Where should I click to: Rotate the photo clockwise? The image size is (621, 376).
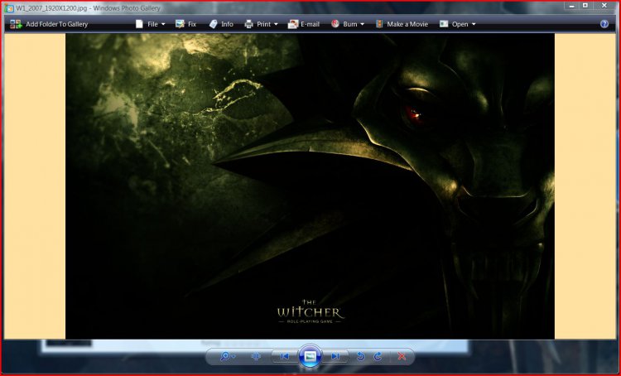tap(378, 357)
